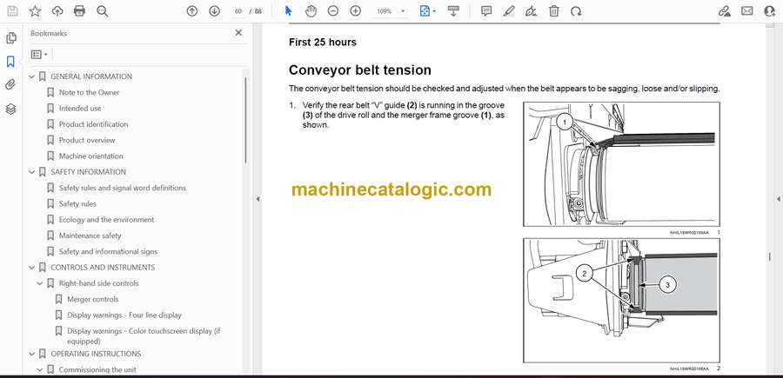Add a sticky note comment

click(x=486, y=11)
